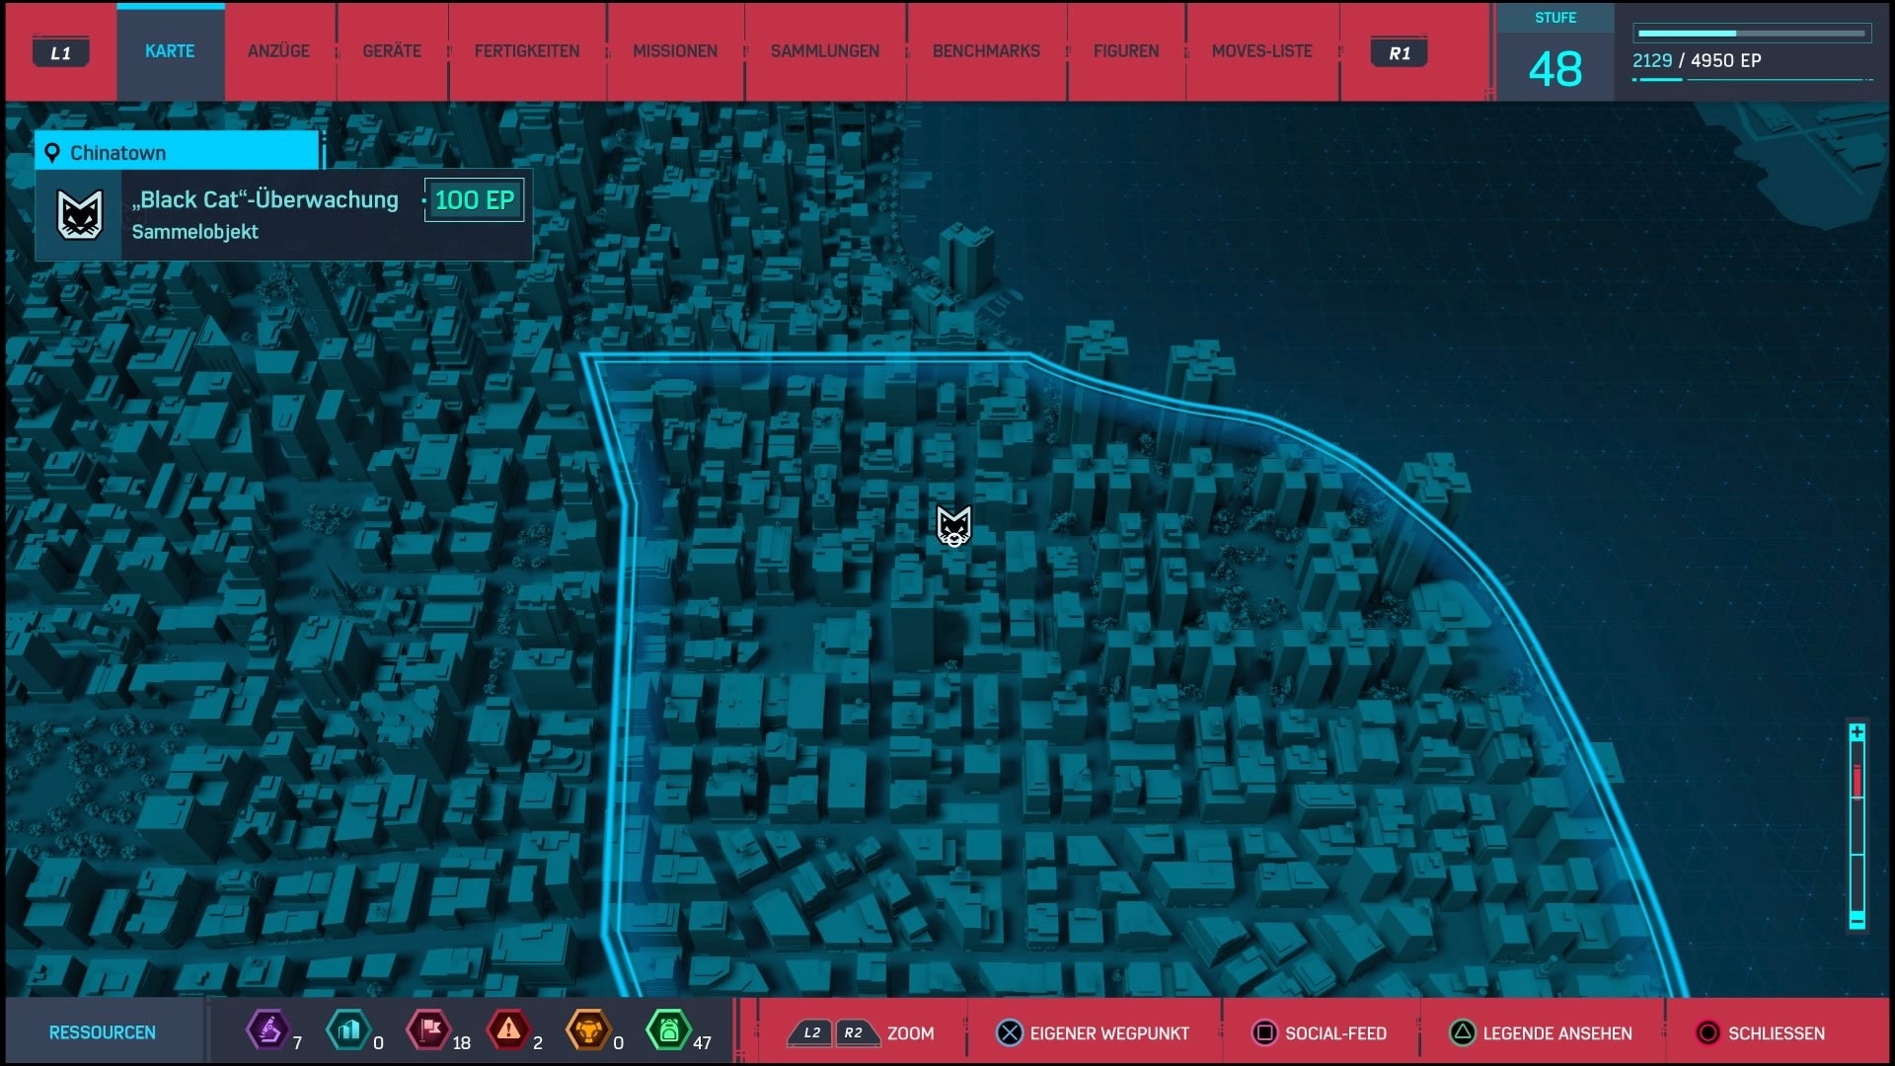Click Legende ansehen
The width and height of the screenshot is (1895, 1066).
coord(1557,1033)
